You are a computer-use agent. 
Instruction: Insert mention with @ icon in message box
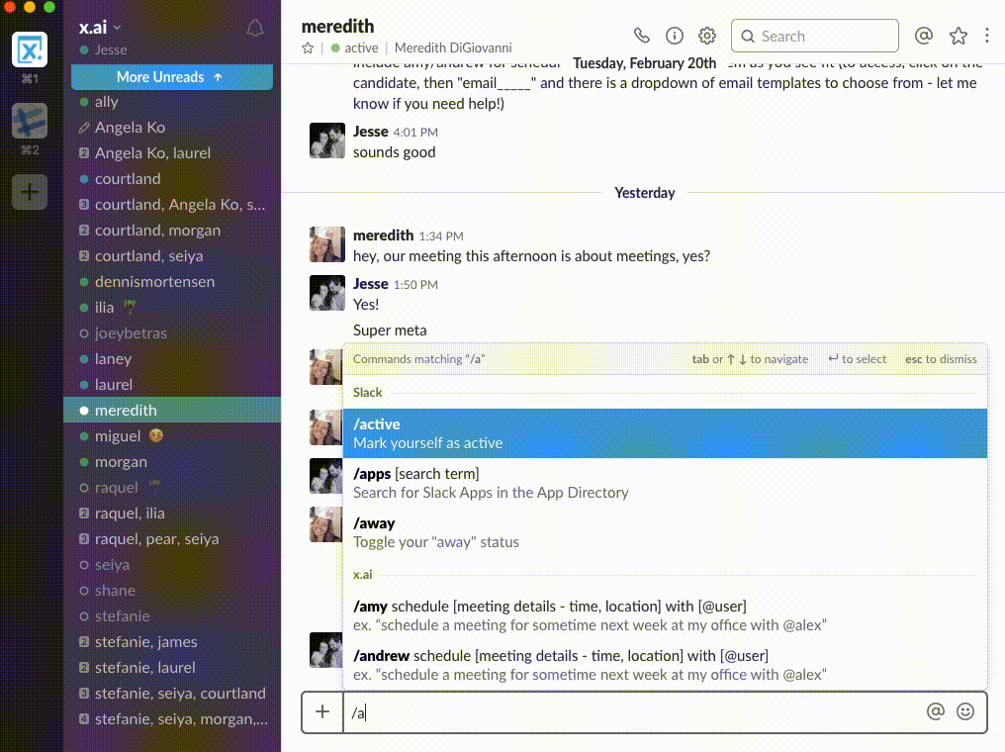(936, 711)
